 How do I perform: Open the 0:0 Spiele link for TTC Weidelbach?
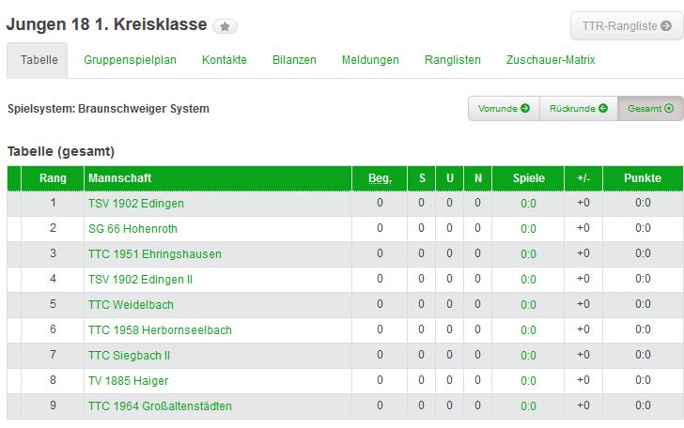coord(528,305)
